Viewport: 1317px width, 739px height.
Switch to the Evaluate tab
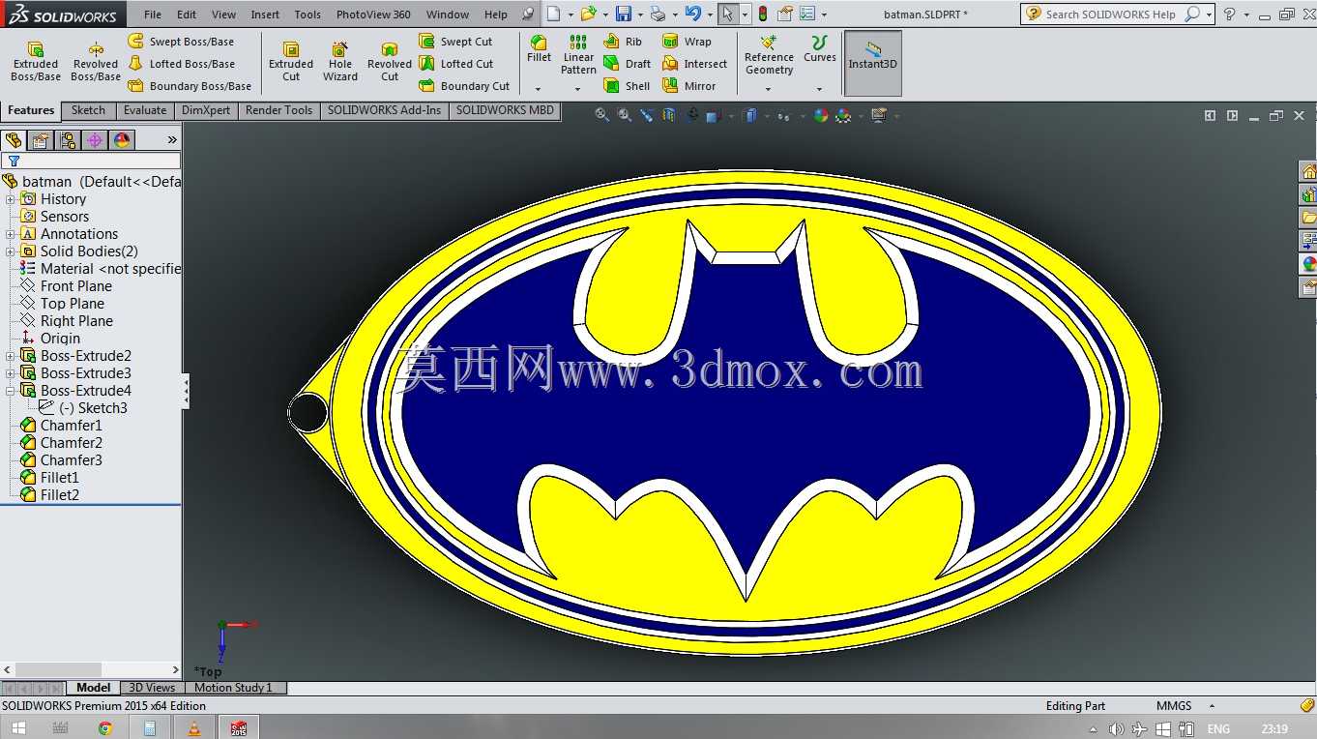pos(145,110)
